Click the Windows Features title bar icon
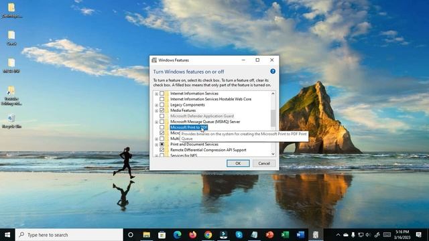Image resolution: width=429 pixels, height=241 pixels. (x=154, y=60)
